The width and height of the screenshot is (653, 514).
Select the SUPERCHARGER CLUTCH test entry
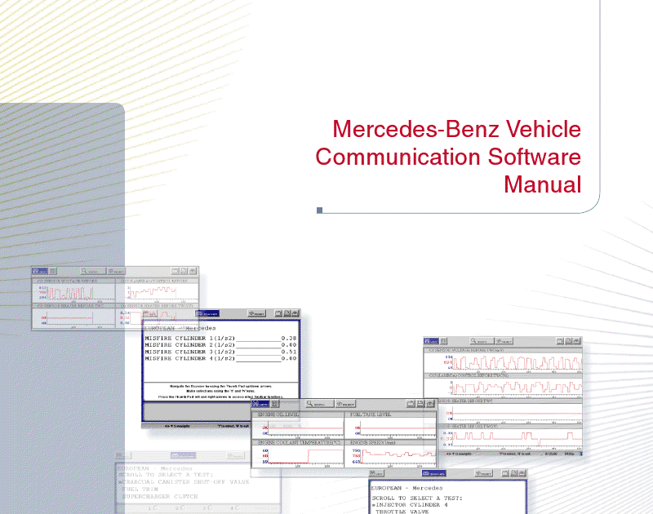(160, 497)
